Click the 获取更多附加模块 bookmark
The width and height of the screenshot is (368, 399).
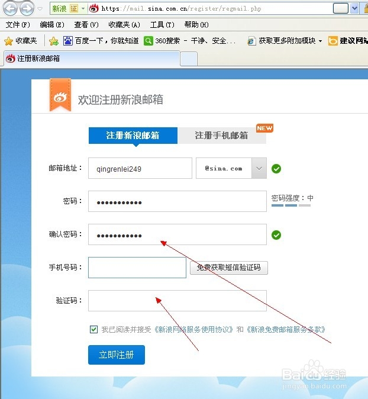tap(282, 41)
